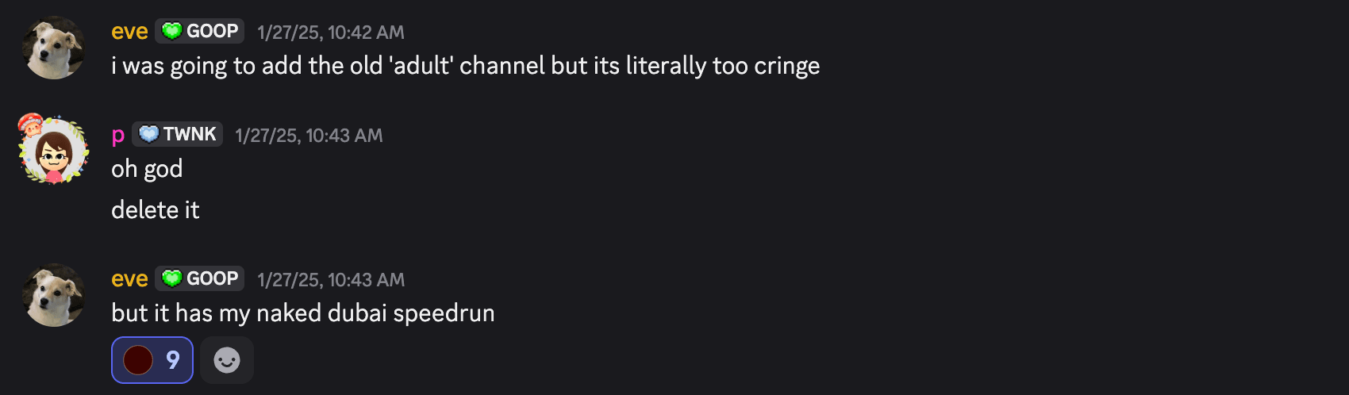Click eve's avatar beside the dubai speedrun message
The width and height of the screenshot is (1349, 395).
pos(53,295)
